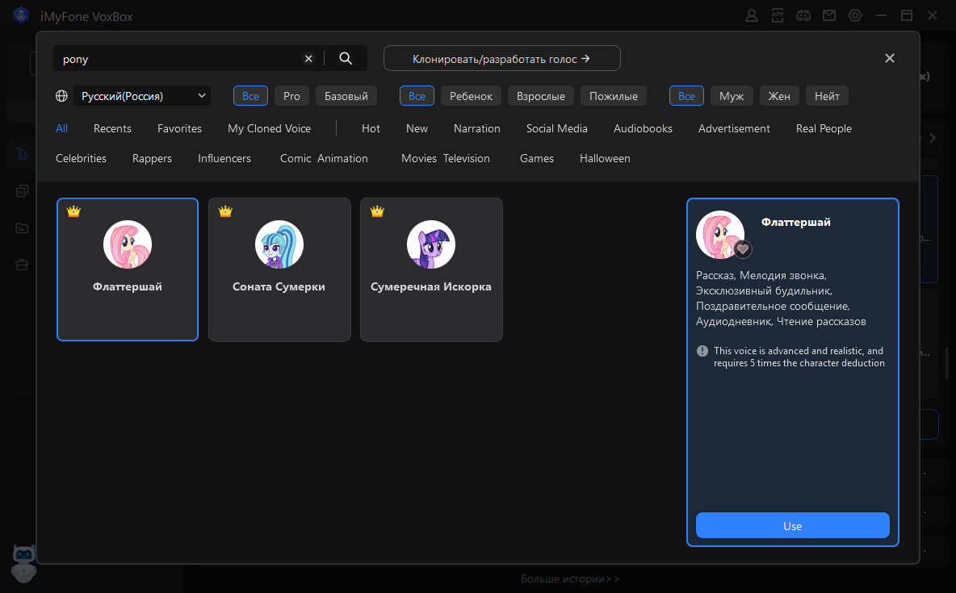Switch to the All category tab
Image resolution: width=956 pixels, height=593 pixels.
coord(61,128)
